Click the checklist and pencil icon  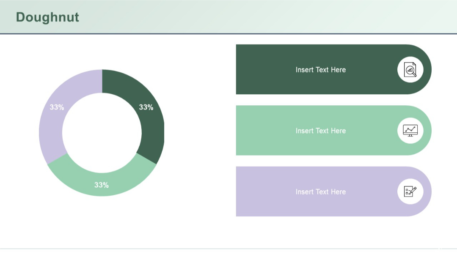coord(410,191)
